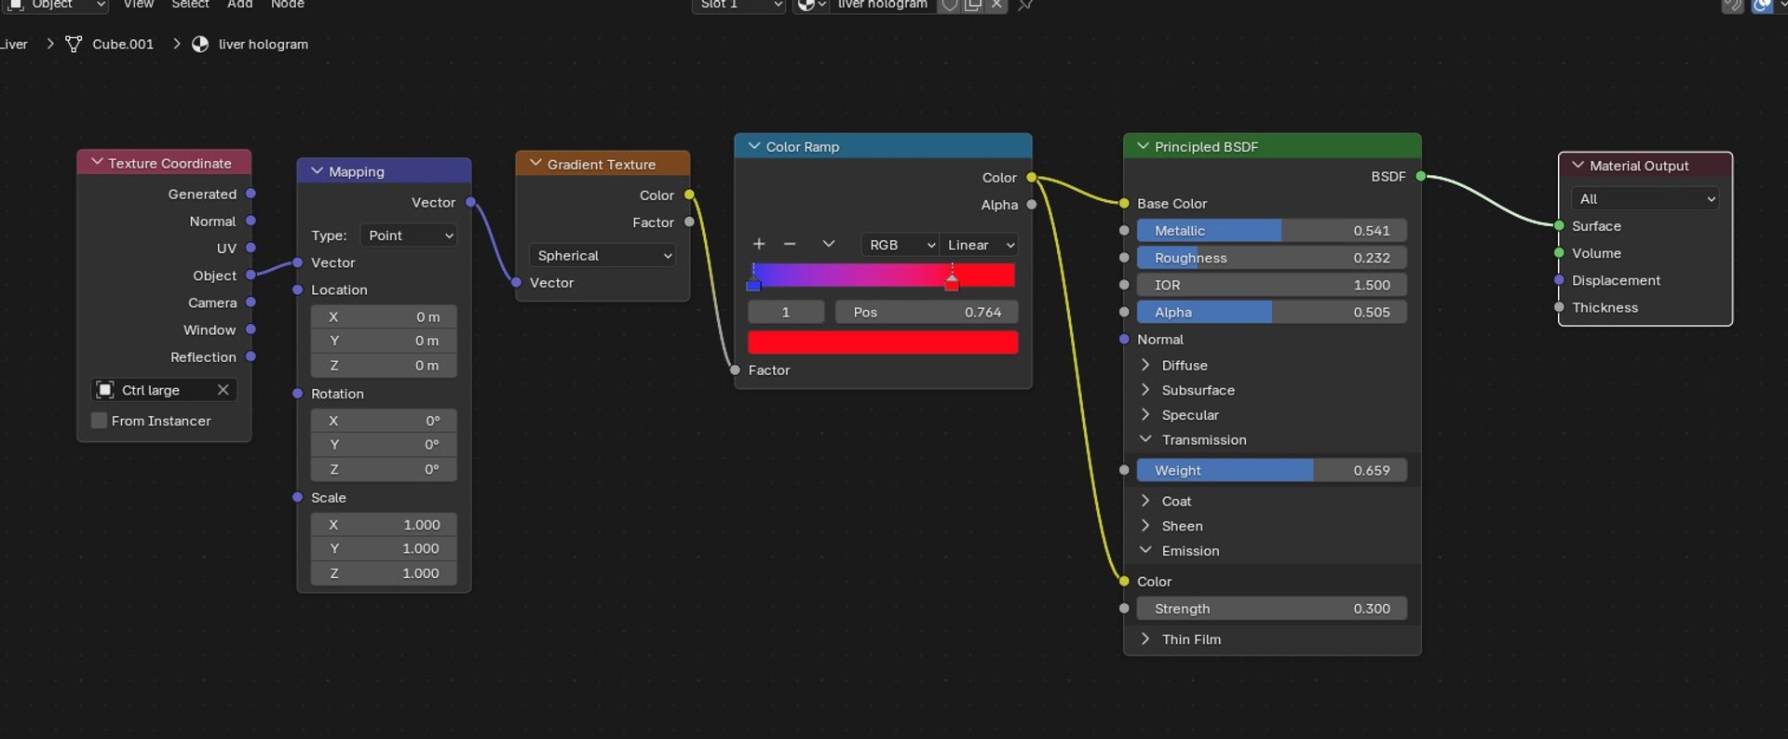Image resolution: width=1788 pixels, height=739 pixels.
Task: Duplicate the liver hologram material
Action: [973, 5]
